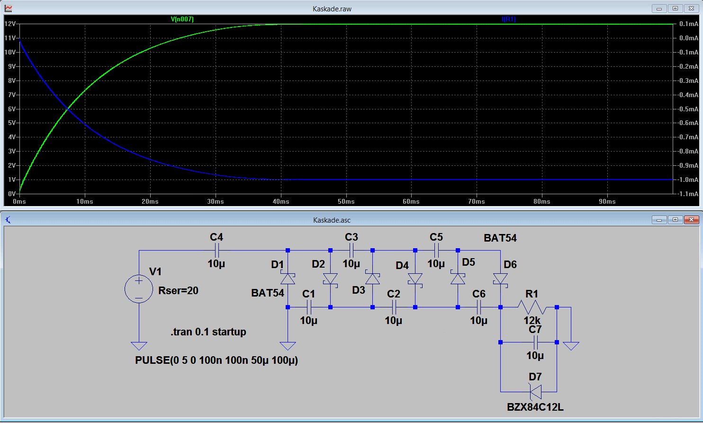703x423 pixels.
Task: Click the 10µ value under C4
Action: coord(216,264)
